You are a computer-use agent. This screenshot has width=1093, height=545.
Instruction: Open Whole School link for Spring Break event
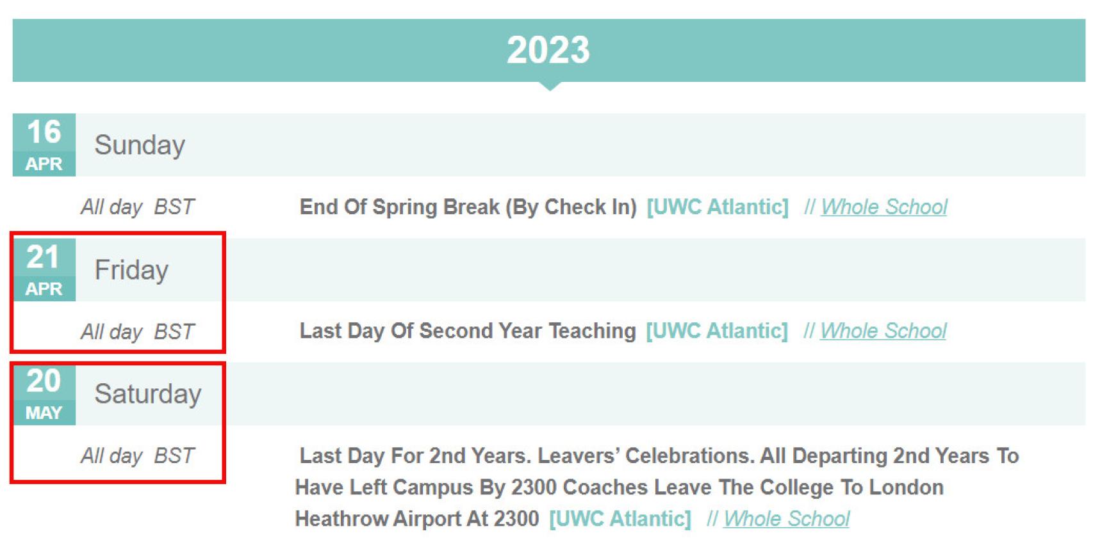click(883, 207)
